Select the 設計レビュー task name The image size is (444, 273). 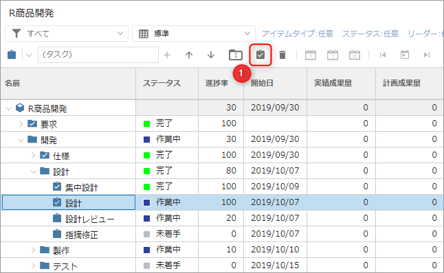point(90,219)
